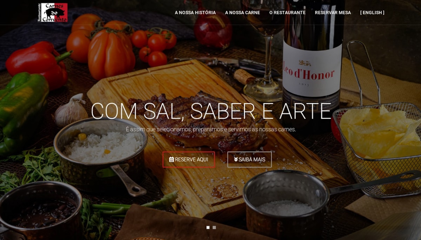Viewport: 421px width, 240px height.
Task: Click the Saiba Mais button
Action: pos(249,159)
